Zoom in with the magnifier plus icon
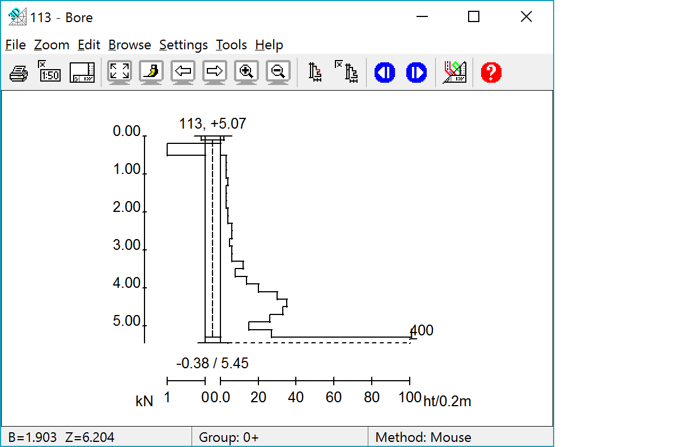 tap(246, 73)
